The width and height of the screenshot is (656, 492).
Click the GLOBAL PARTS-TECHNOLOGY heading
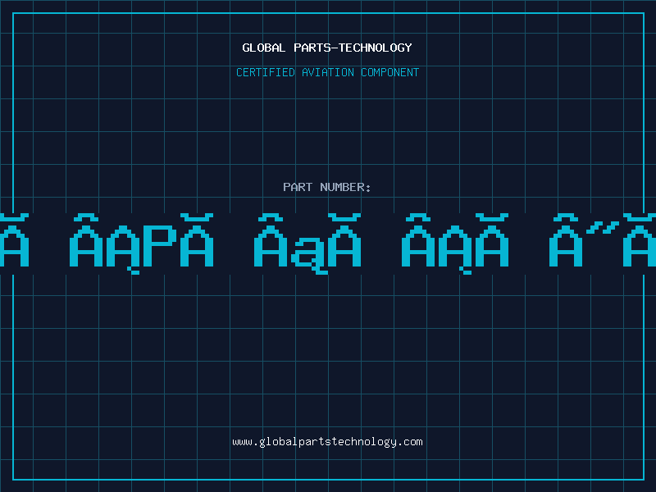point(327,48)
